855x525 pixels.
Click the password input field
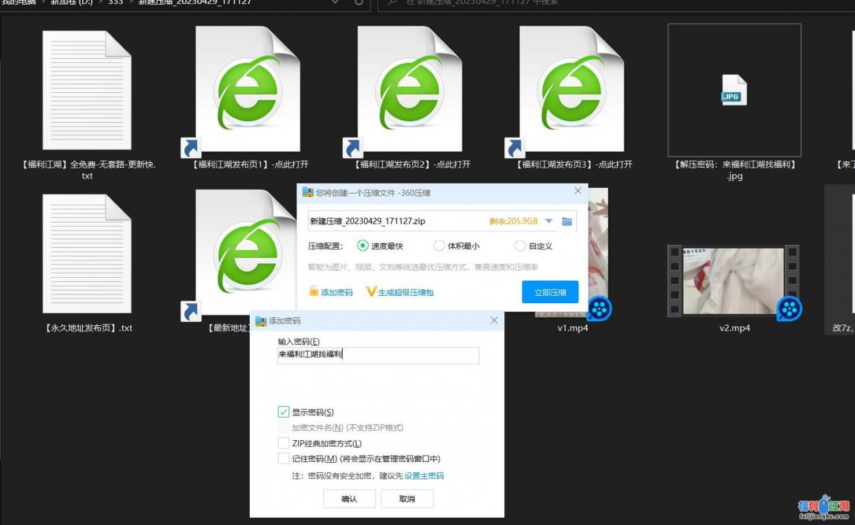tap(378, 355)
